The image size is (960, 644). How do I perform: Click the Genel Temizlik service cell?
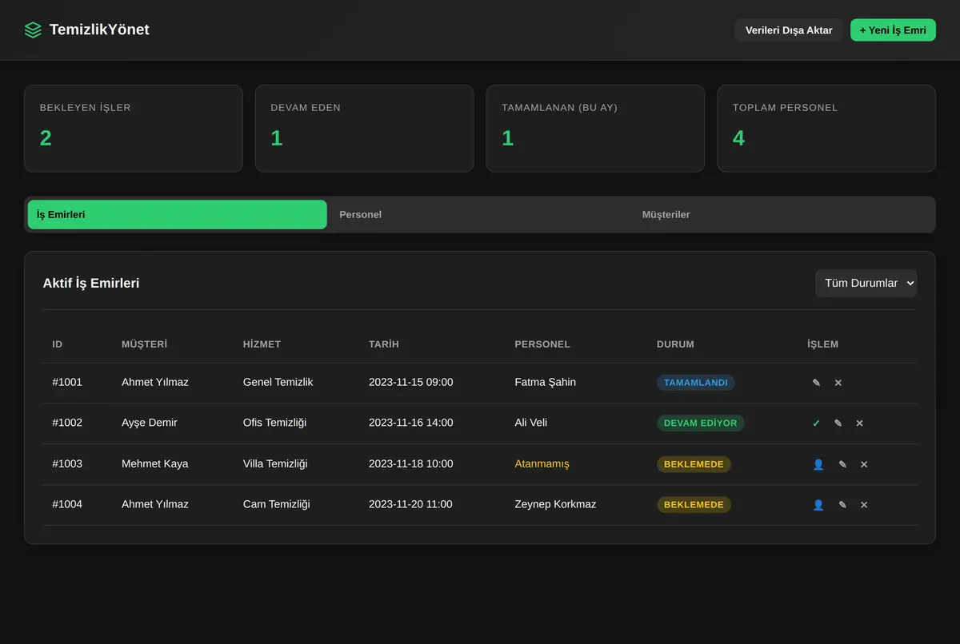pos(278,382)
